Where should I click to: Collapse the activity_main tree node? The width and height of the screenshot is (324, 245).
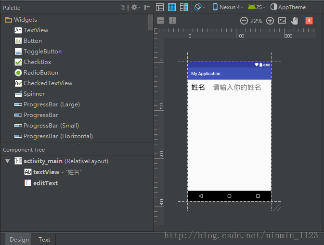[8, 161]
